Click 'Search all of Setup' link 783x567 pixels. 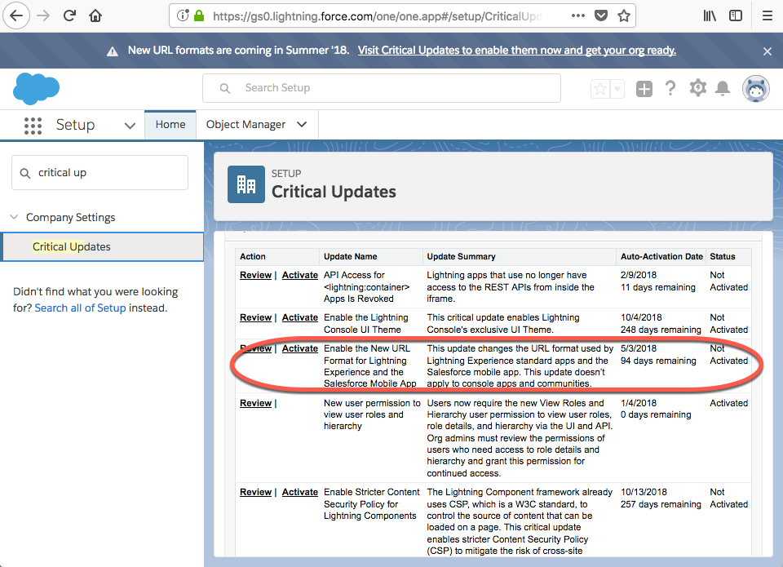pyautogui.click(x=80, y=308)
